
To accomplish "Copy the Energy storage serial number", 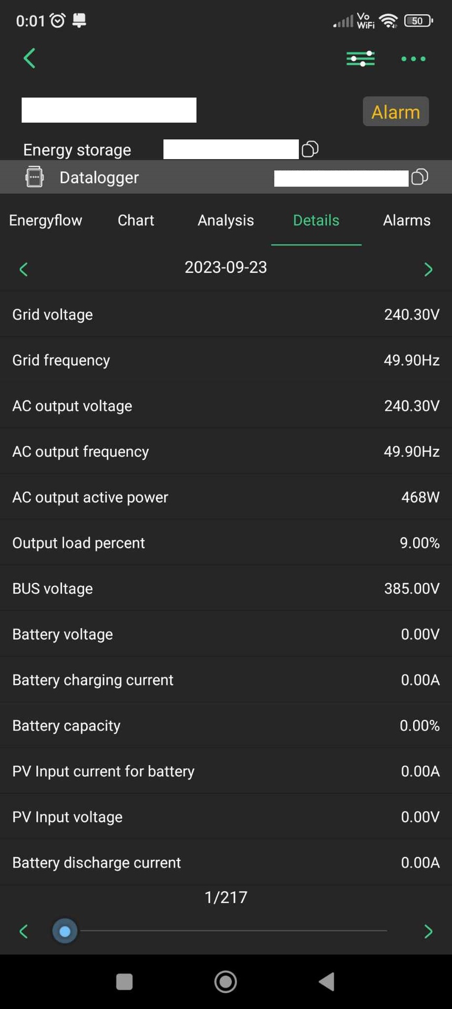I will point(310,149).
